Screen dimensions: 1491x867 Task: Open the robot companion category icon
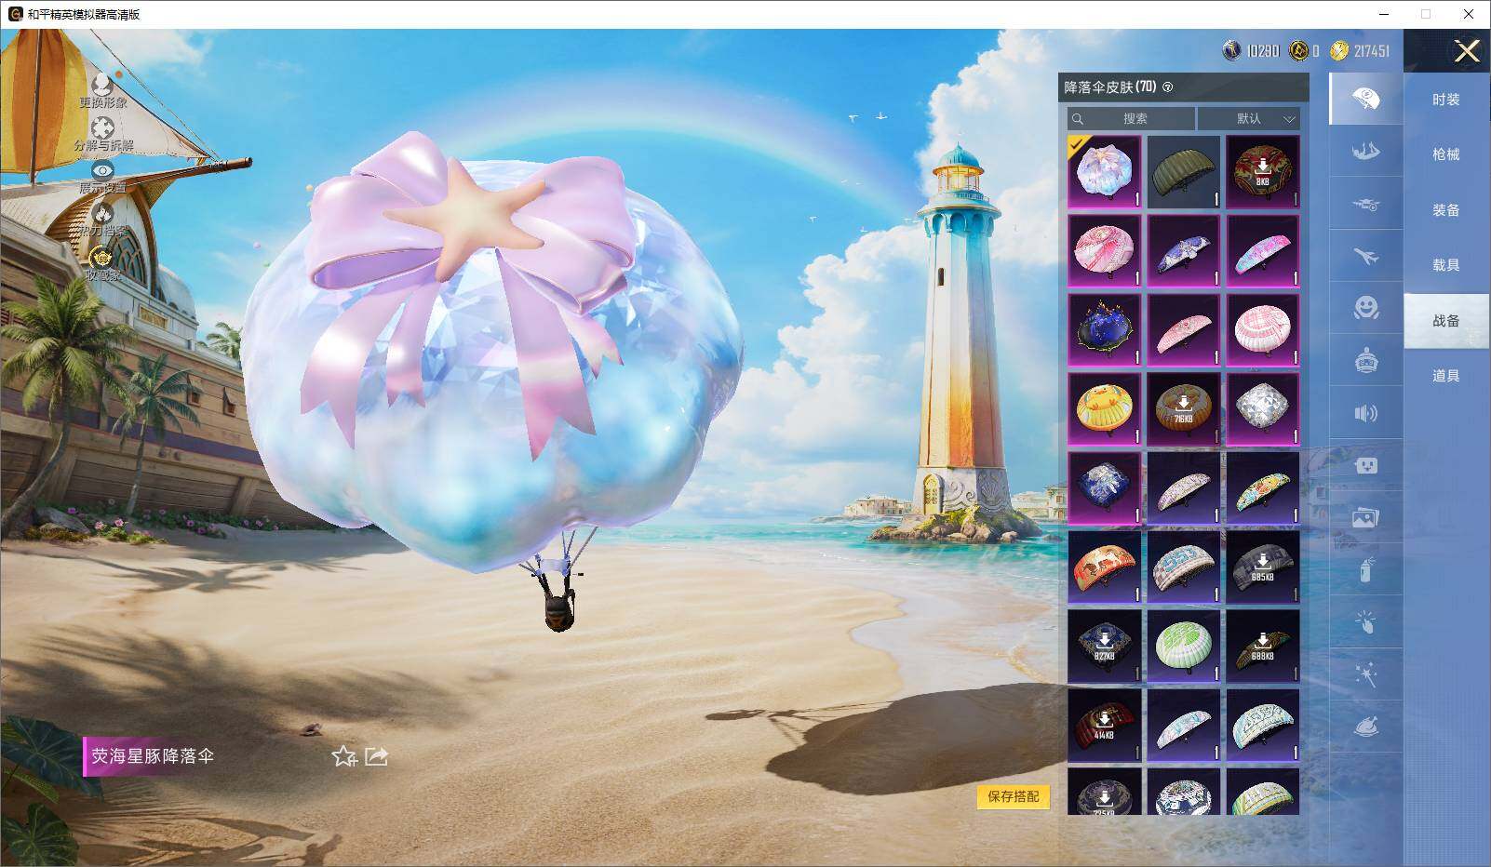[1365, 361]
